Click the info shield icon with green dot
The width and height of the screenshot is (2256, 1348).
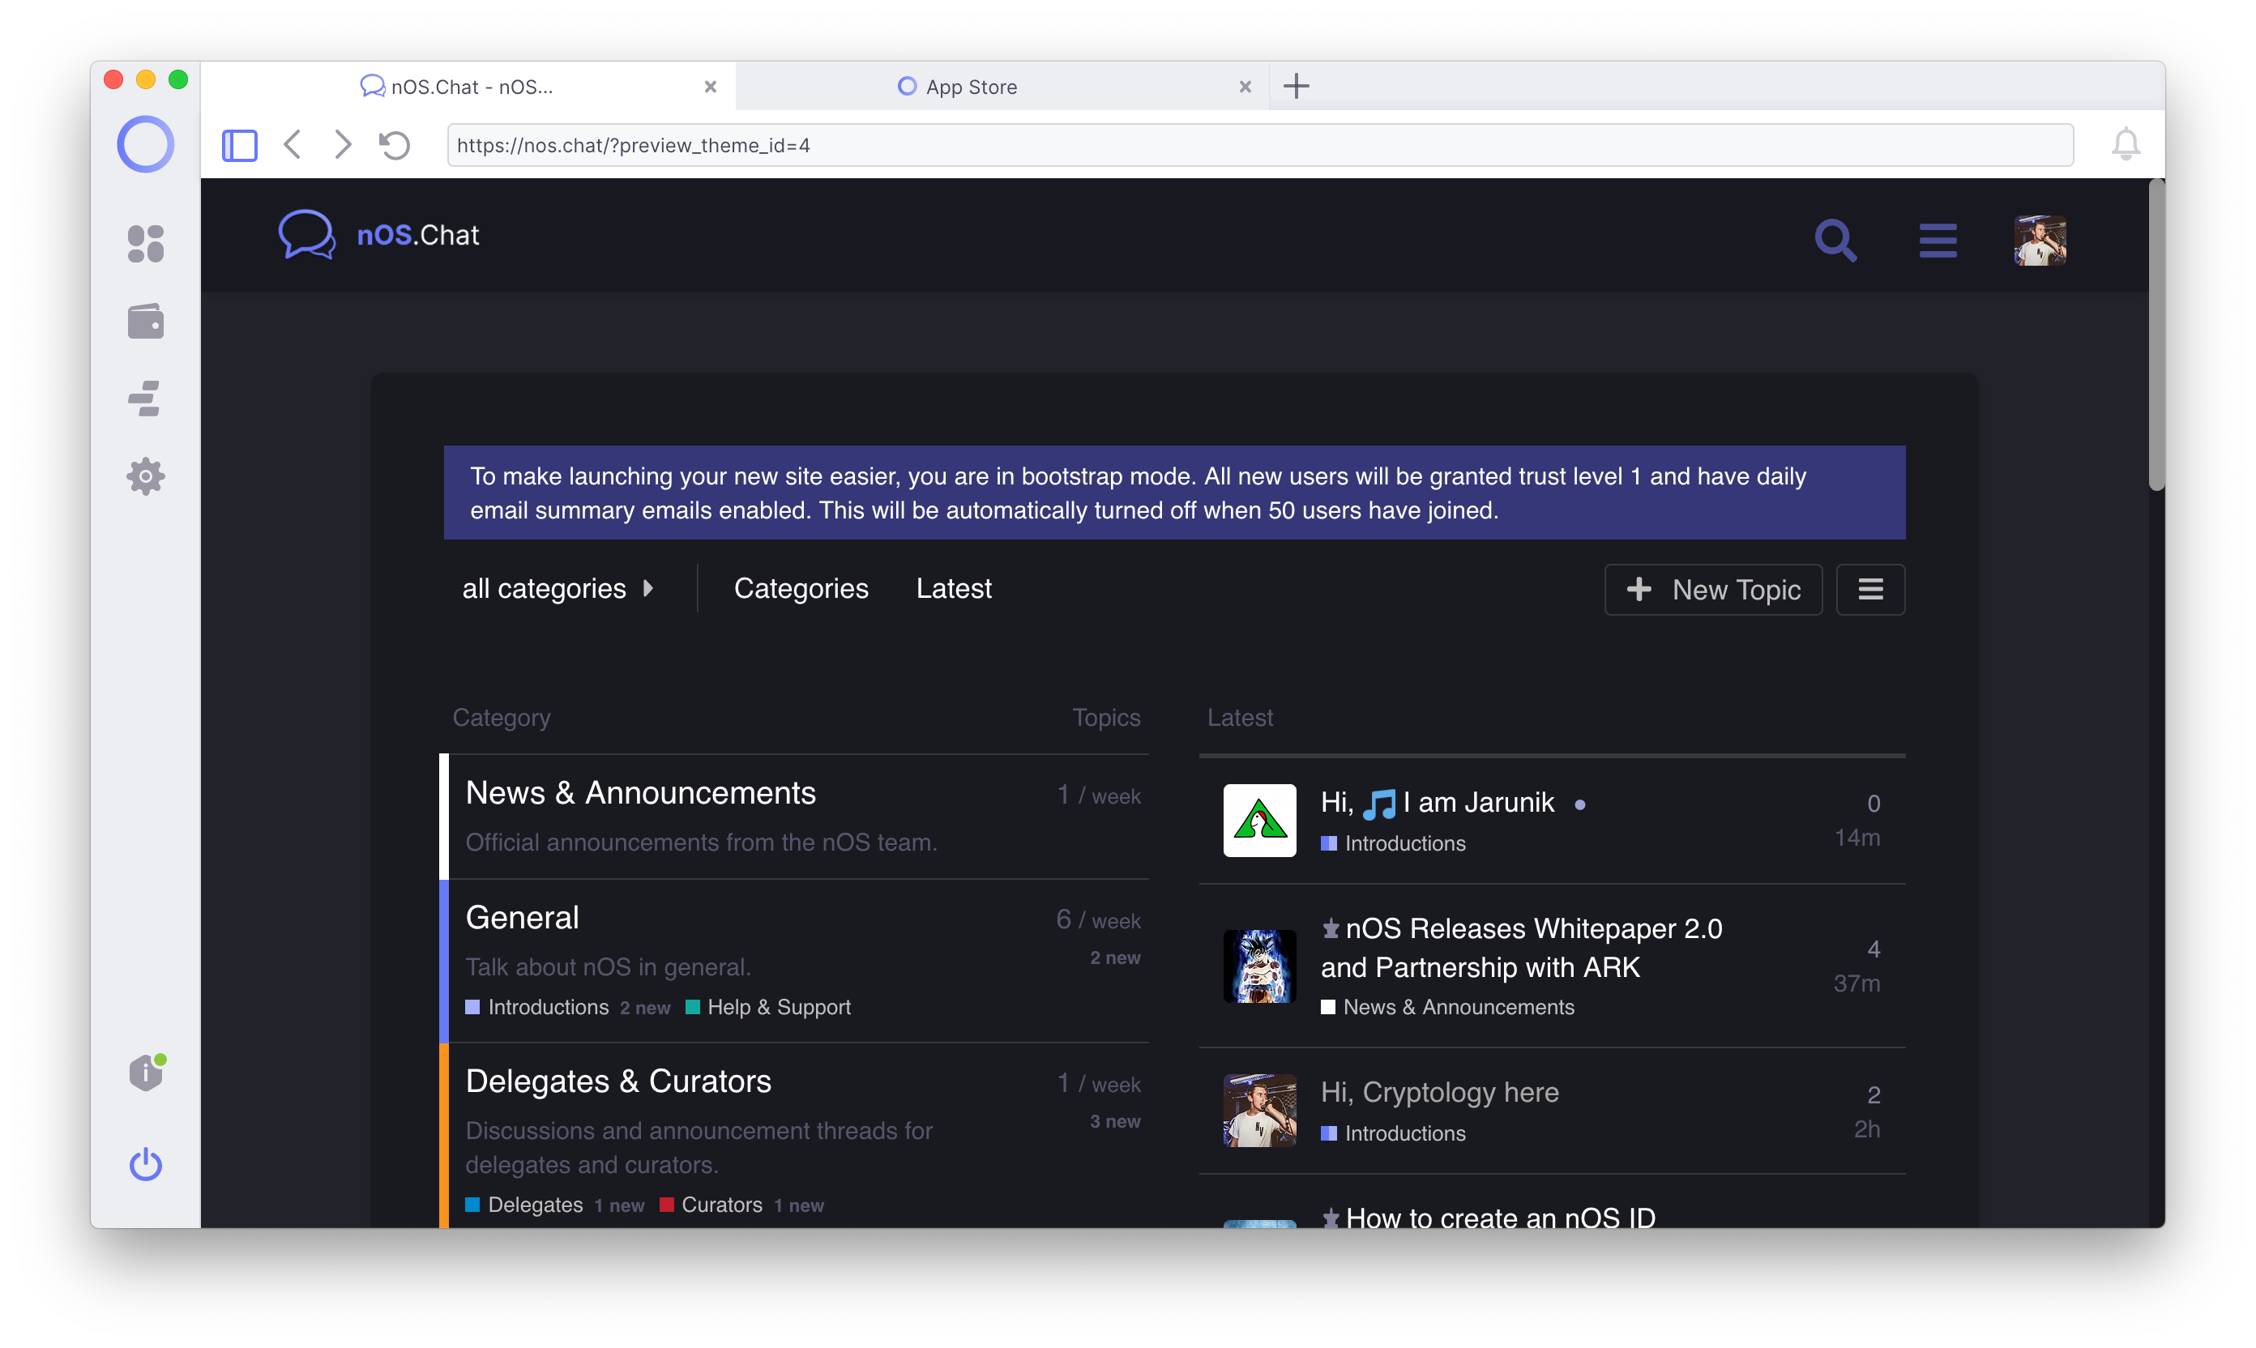tap(147, 1072)
